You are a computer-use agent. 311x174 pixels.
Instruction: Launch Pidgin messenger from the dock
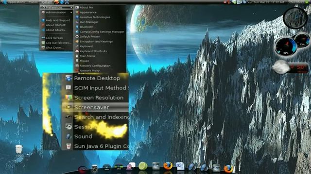[131, 166]
